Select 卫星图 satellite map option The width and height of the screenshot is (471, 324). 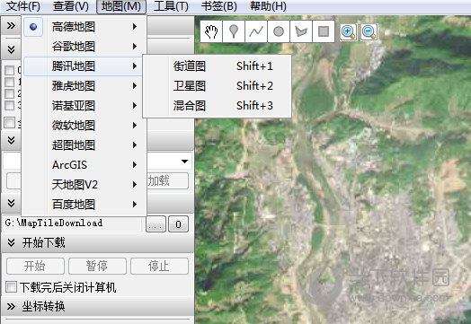[217, 86]
